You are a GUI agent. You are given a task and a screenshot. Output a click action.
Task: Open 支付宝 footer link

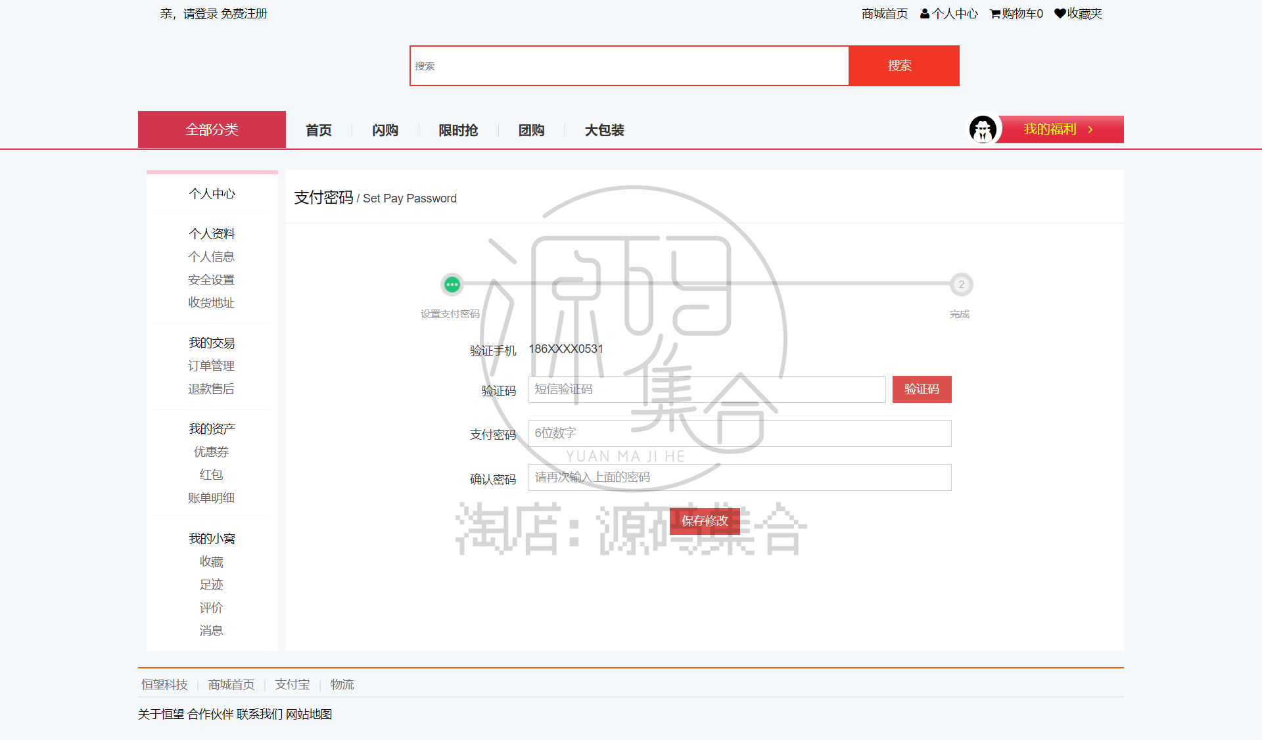292,685
